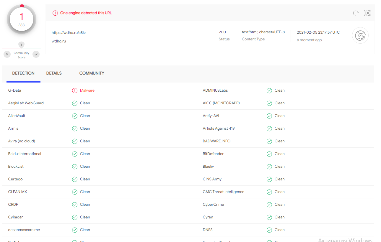Click the clean checkmark icon for AegisLab WebGuard
Screen dimensions: 381x242
click(x=75, y=103)
